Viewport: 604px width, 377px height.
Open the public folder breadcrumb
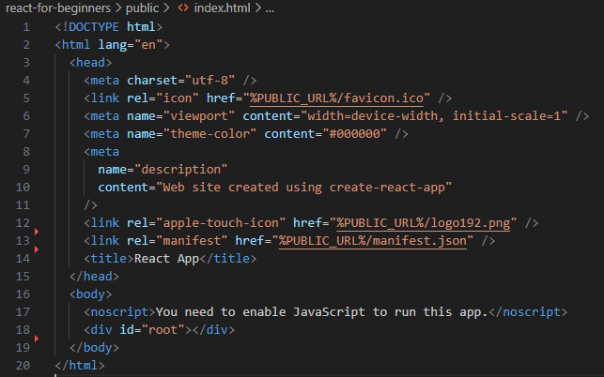tap(142, 8)
